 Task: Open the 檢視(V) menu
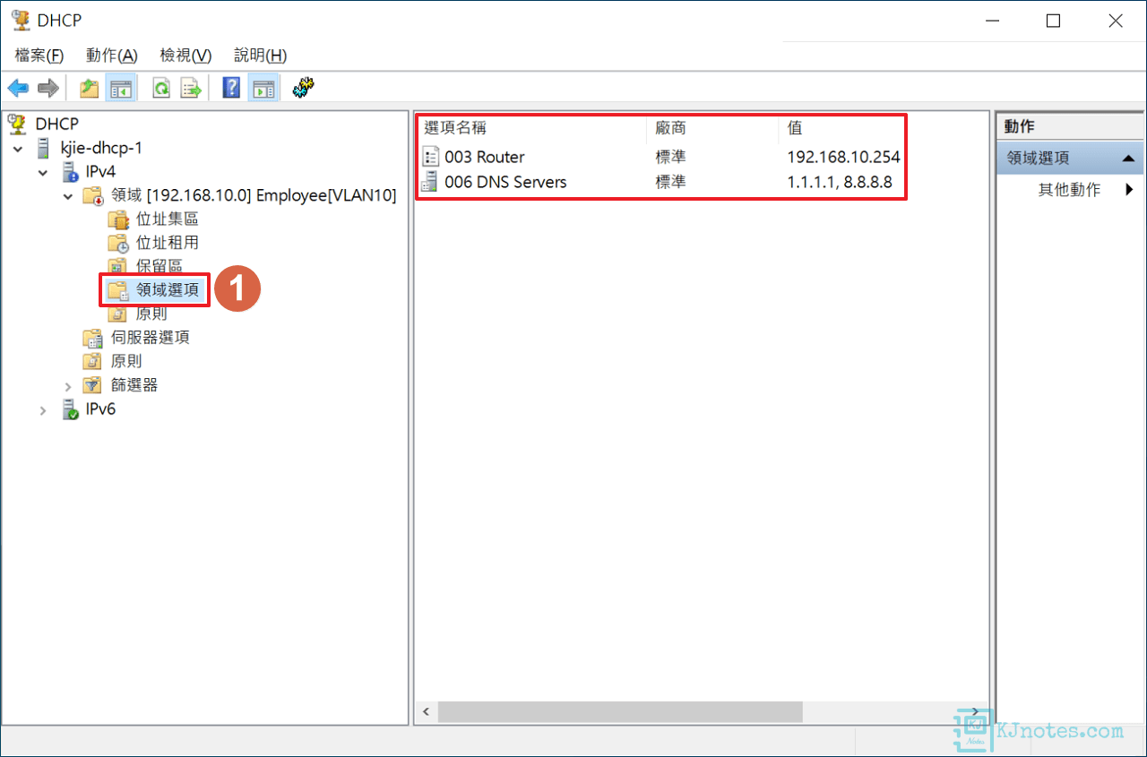click(185, 56)
